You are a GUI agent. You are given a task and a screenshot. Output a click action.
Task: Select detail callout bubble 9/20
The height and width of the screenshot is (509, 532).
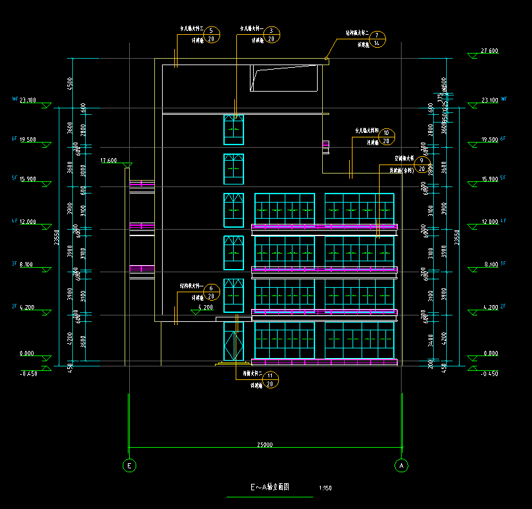422,165
